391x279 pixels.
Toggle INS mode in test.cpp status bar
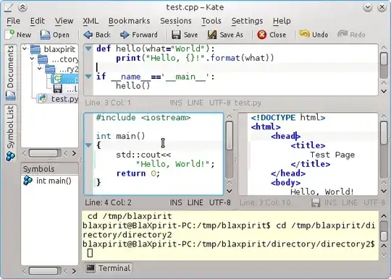coord(176,202)
